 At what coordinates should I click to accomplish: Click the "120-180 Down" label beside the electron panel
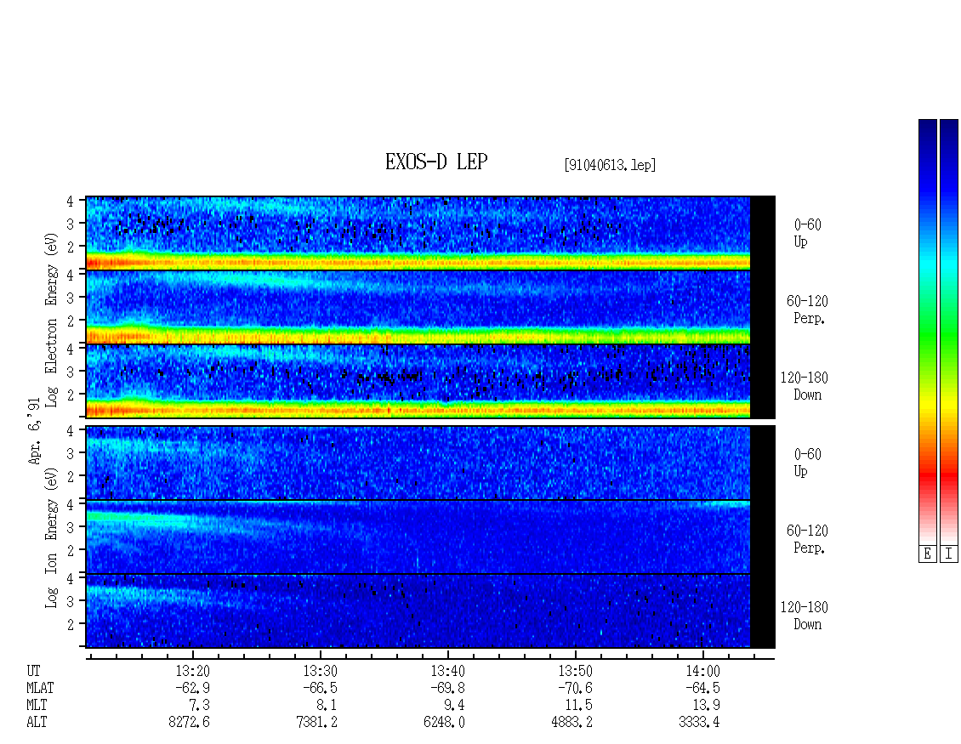click(805, 386)
